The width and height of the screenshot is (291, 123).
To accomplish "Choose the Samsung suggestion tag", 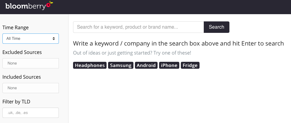I will pos(121,65).
